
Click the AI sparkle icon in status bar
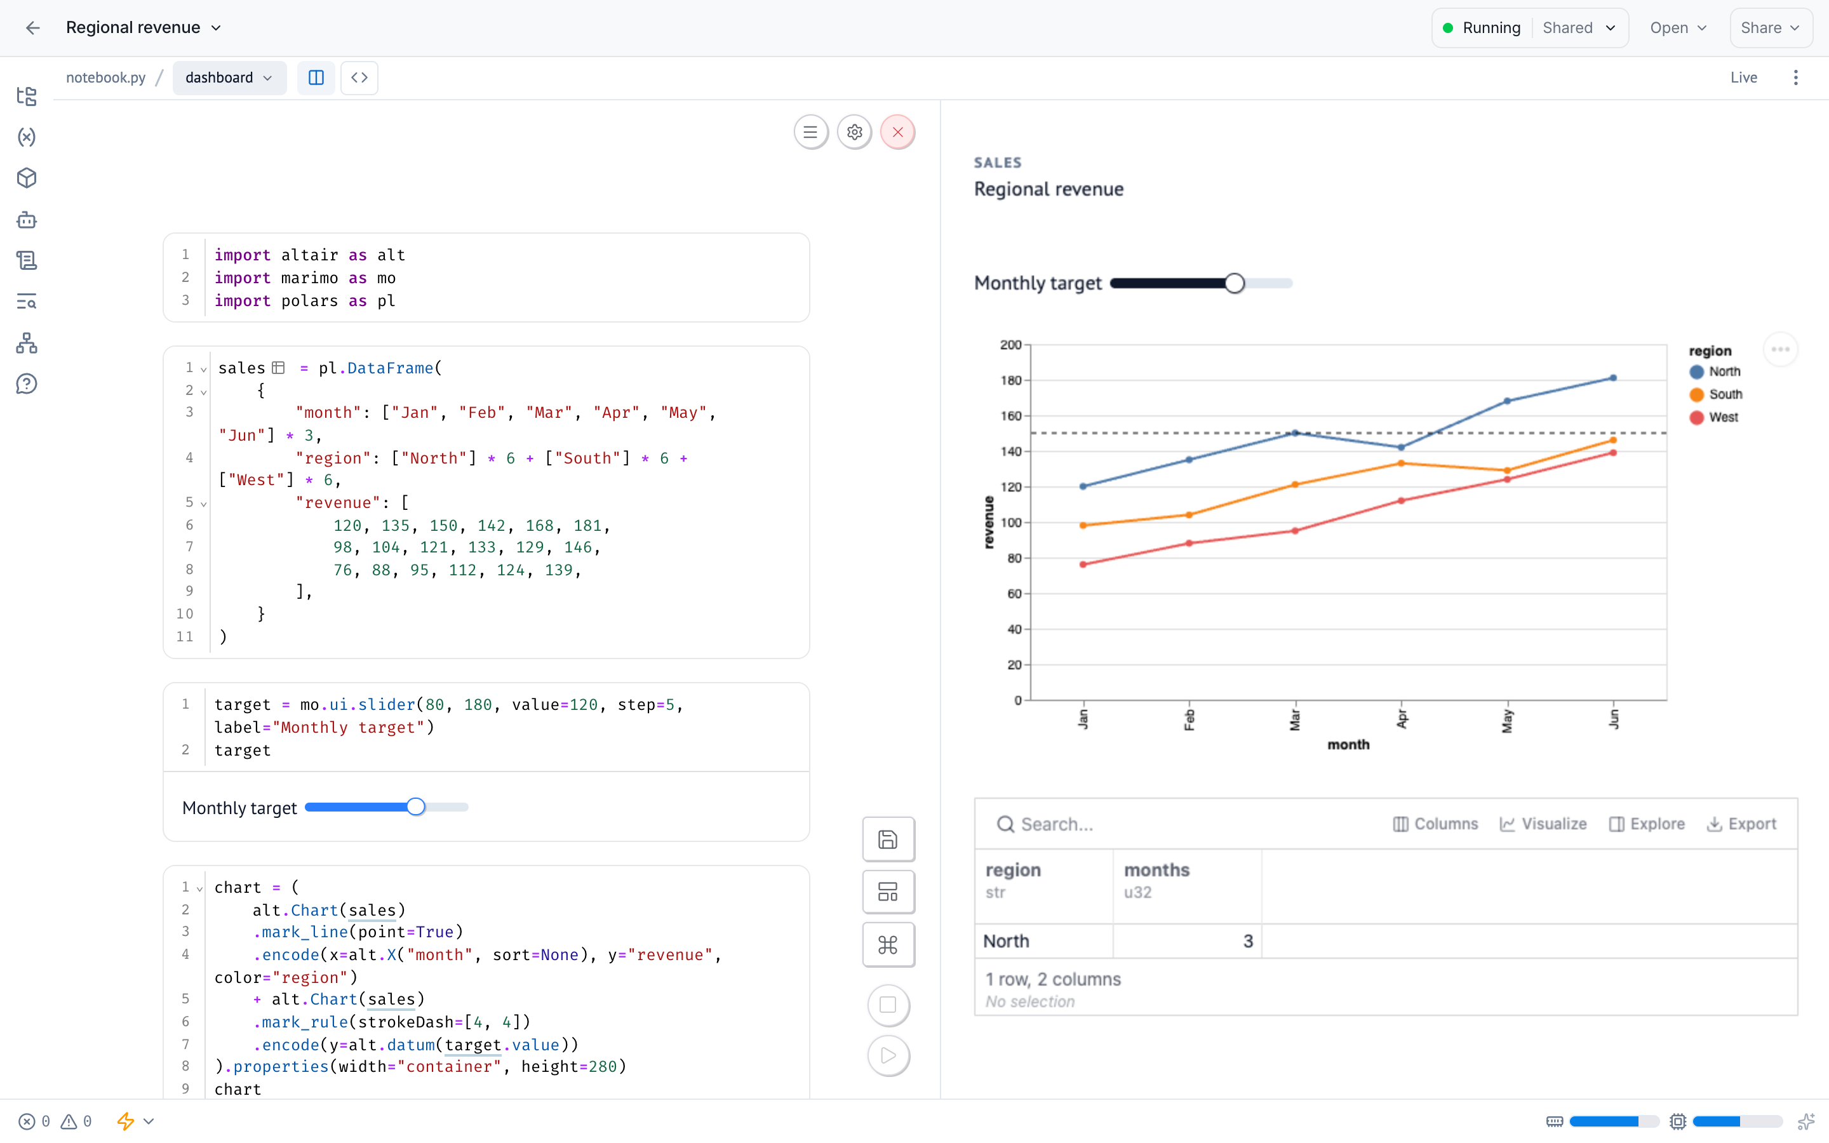coord(1806,1121)
